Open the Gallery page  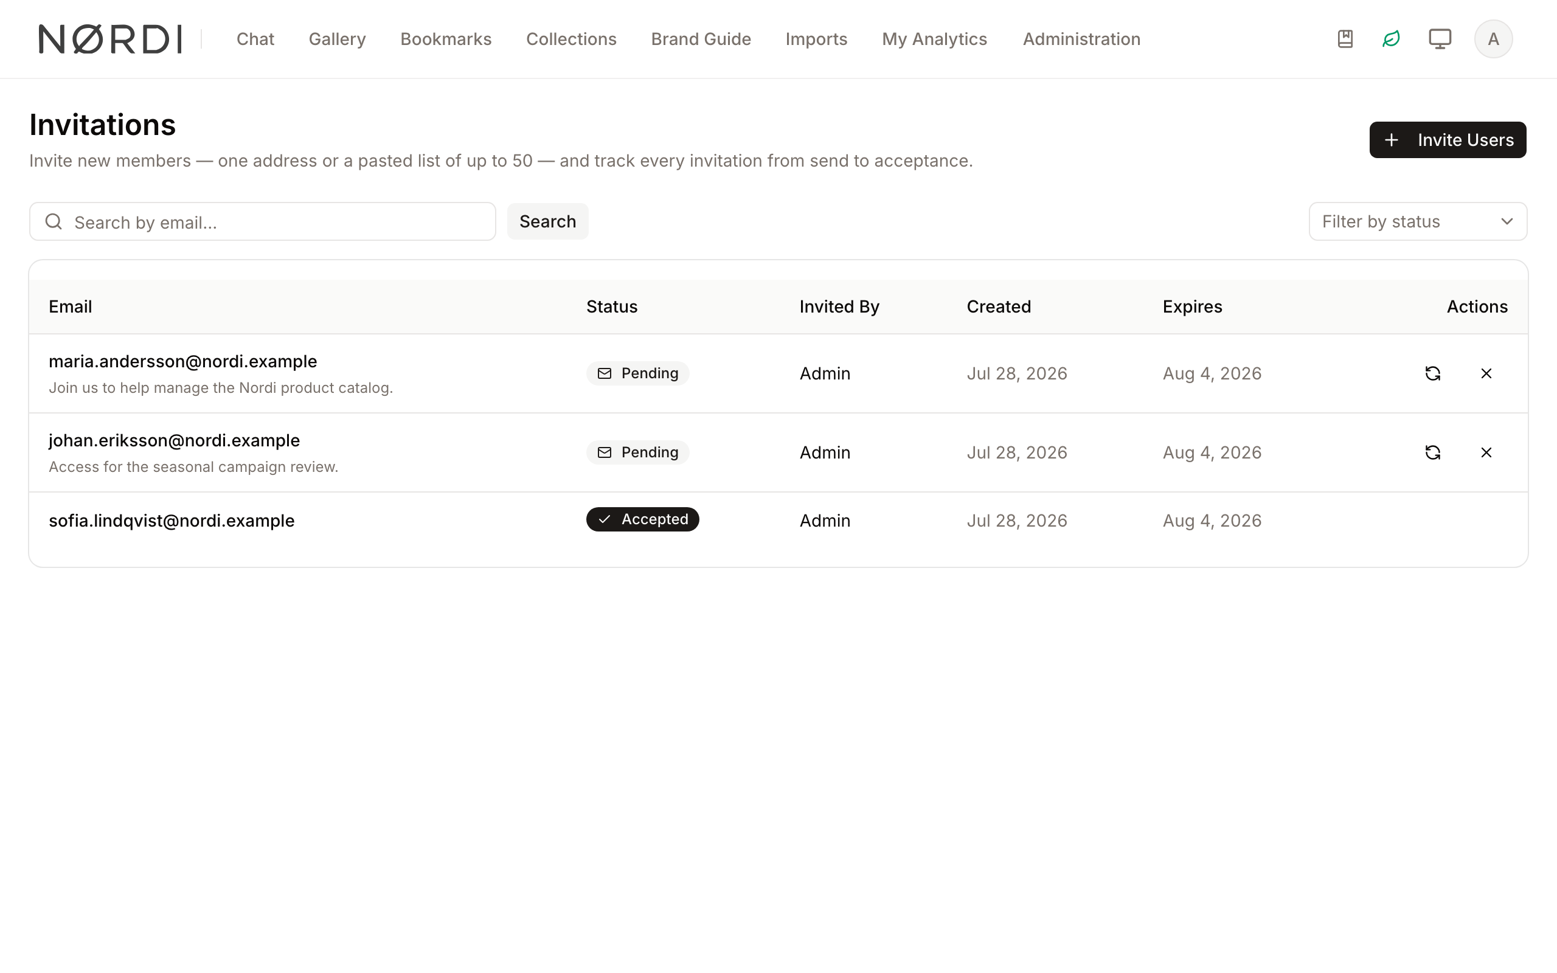click(337, 40)
